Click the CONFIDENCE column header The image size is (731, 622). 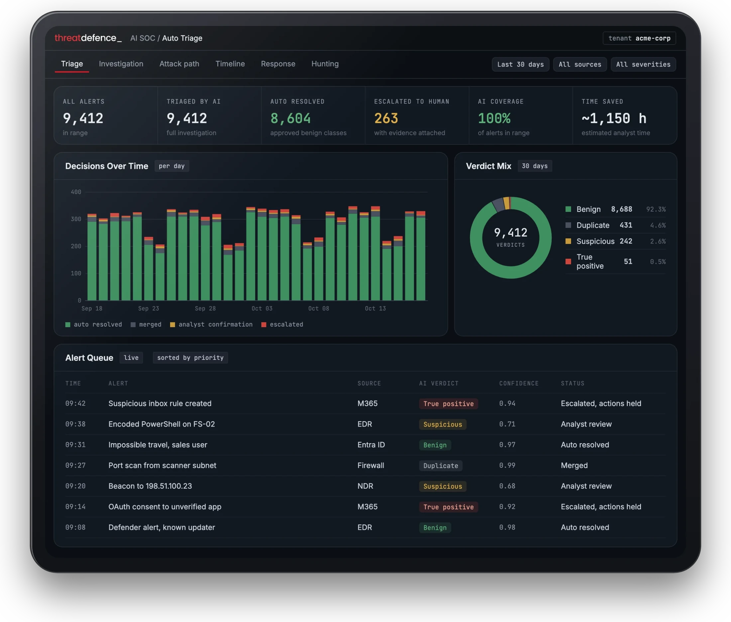(x=519, y=383)
